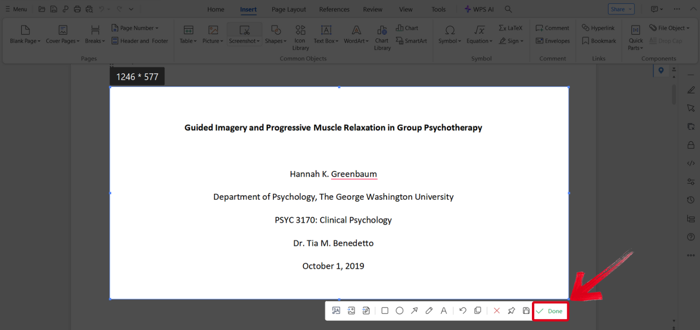Click the search magnifier in the tab bar
This screenshot has width=700, height=330.
(509, 9)
